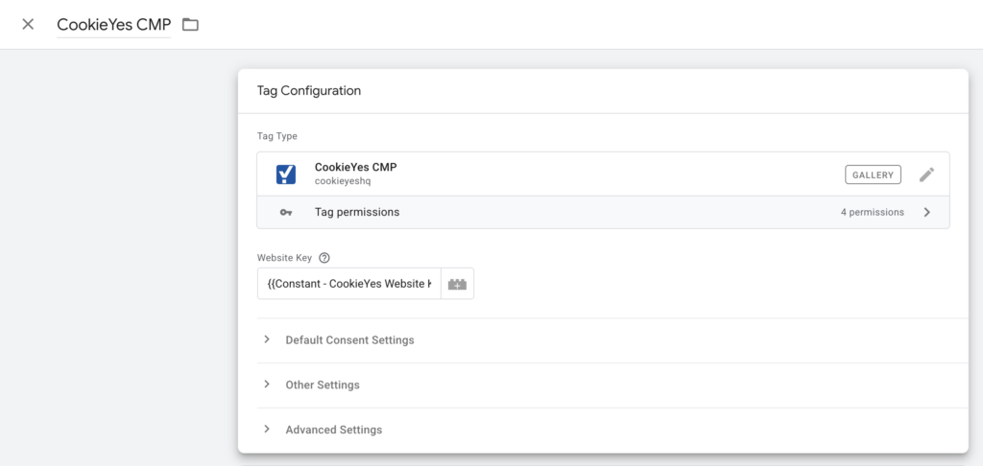Click the Advanced Settings label

click(333, 430)
